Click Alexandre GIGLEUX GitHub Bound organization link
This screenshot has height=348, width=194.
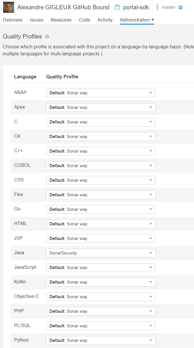(x=63, y=7)
